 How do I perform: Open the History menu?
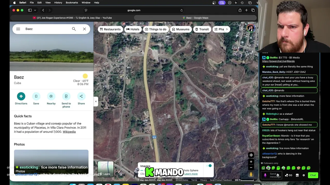pyautogui.click(x=58, y=3)
